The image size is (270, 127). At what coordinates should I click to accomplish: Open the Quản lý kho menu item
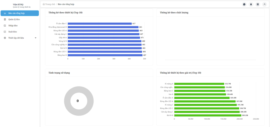[14, 19]
